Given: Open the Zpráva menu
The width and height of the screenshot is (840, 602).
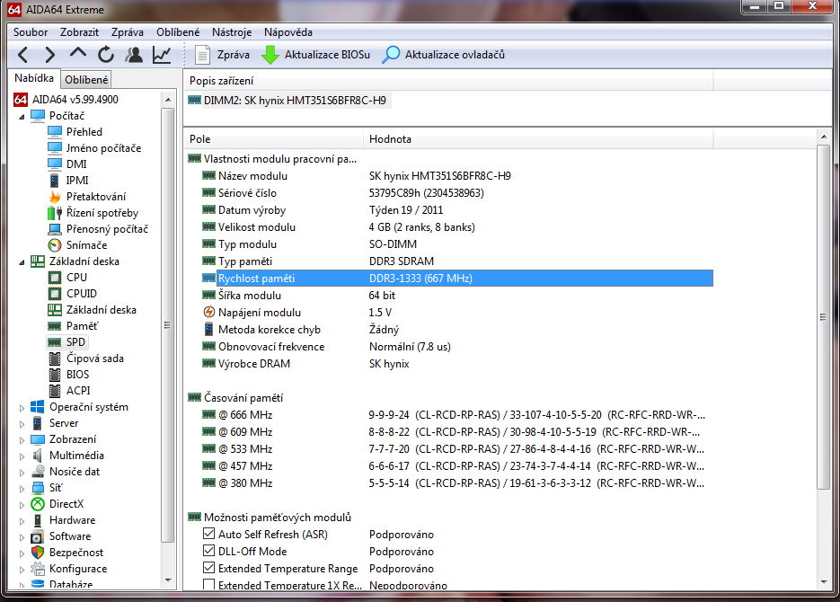Looking at the screenshot, I should (128, 32).
